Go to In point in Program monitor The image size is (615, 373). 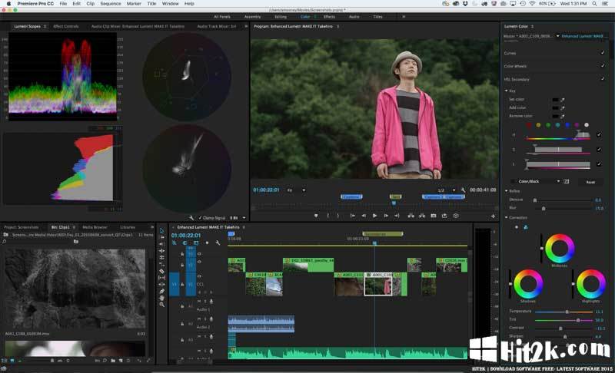[353, 216]
